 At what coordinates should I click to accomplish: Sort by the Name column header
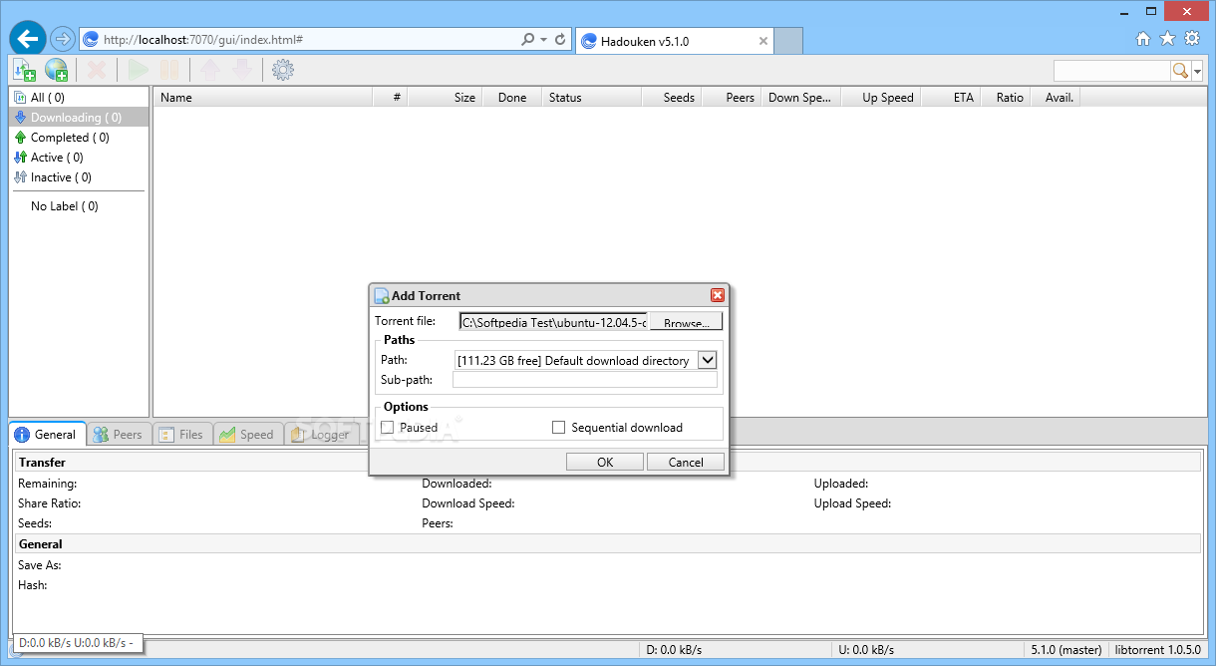click(263, 98)
